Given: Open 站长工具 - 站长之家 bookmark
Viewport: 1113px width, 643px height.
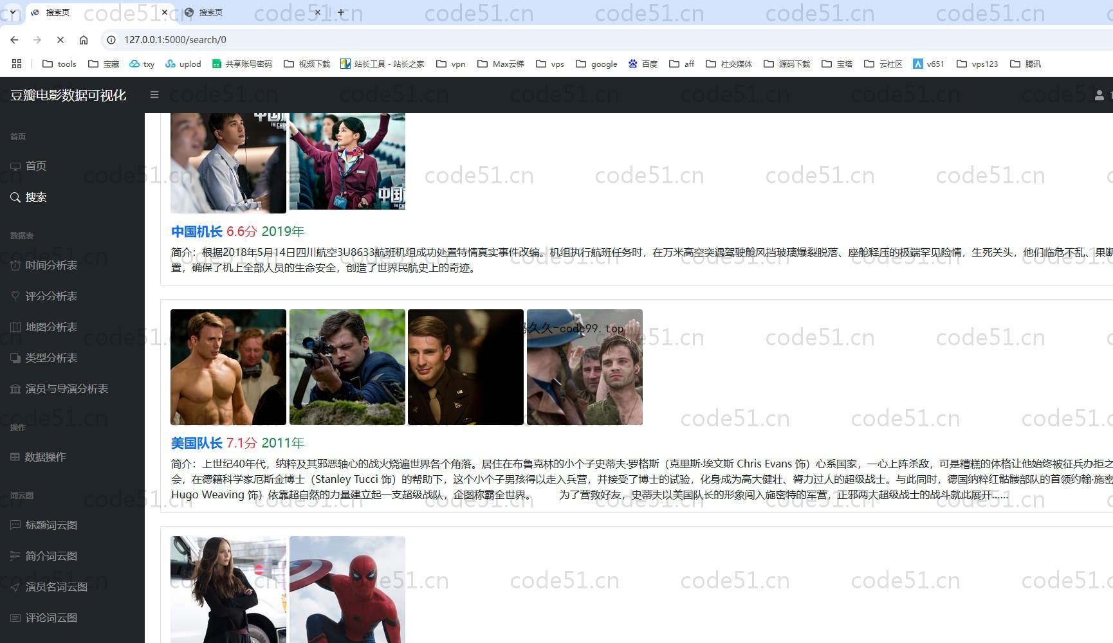Looking at the screenshot, I should point(382,64).
